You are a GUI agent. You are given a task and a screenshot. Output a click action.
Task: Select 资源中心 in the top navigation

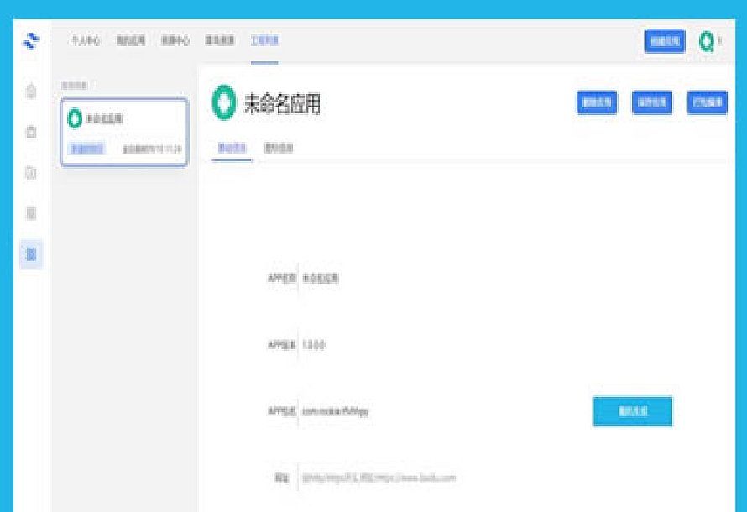click(175, 41)
